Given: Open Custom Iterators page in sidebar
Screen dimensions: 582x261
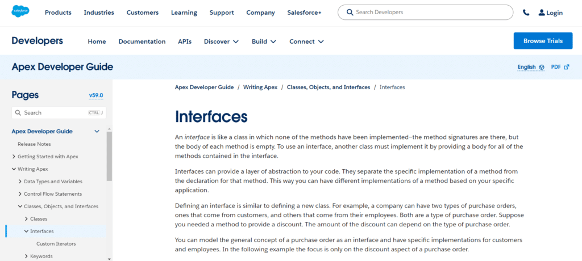Looking at the screenshot, I should point(56,244).
